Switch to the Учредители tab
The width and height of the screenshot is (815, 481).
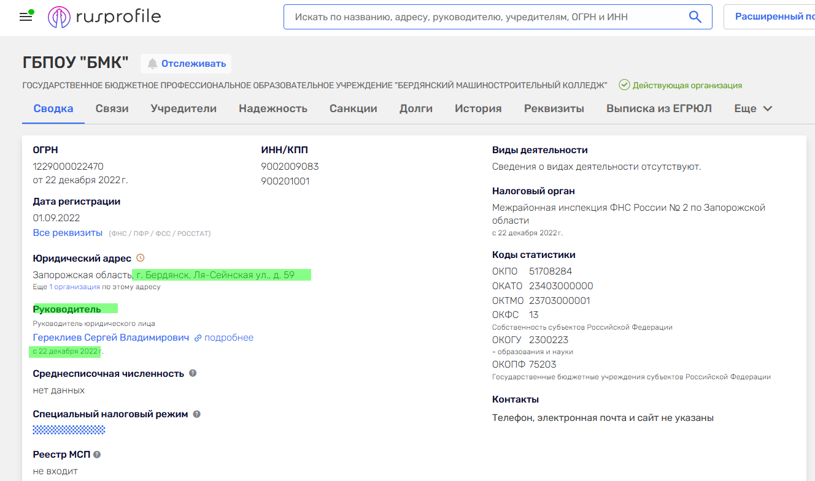pyautogui.click(x=183, y=108)
